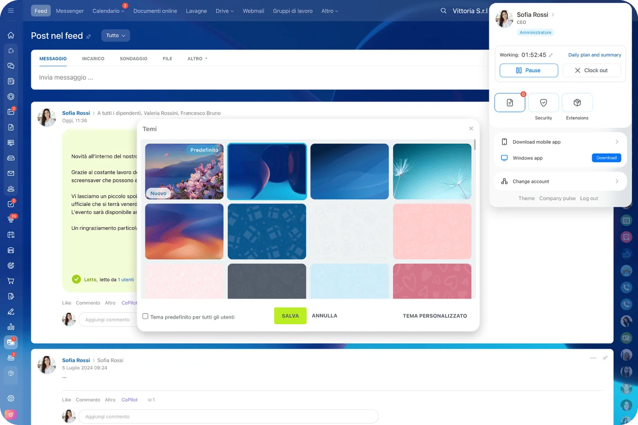Click the pencil icon next to working time
The width and height of the screenshot is (638, 425).
(x=551, y=55)
